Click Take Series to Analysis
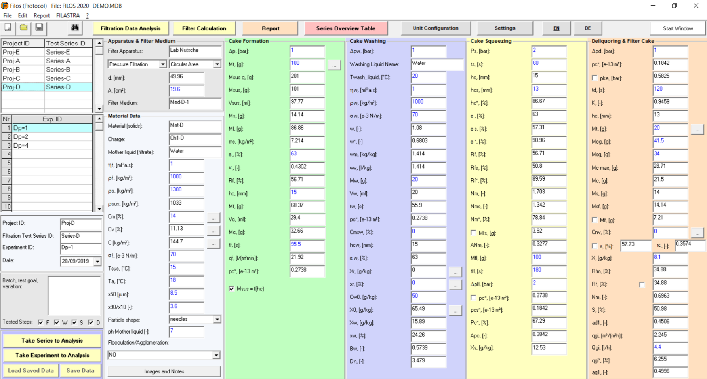This screenshot has height=379, width=707. (x=52, y=341)
